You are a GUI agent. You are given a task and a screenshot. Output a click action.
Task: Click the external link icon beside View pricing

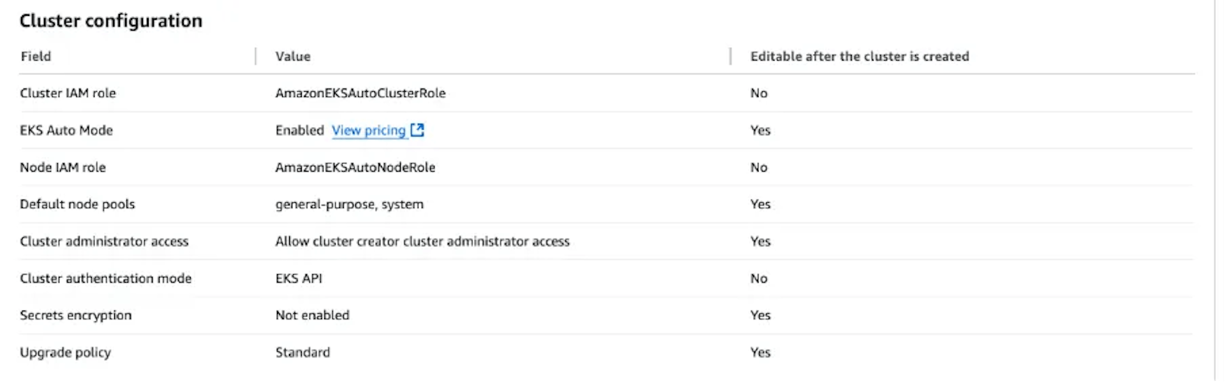(x=417, y=130)
